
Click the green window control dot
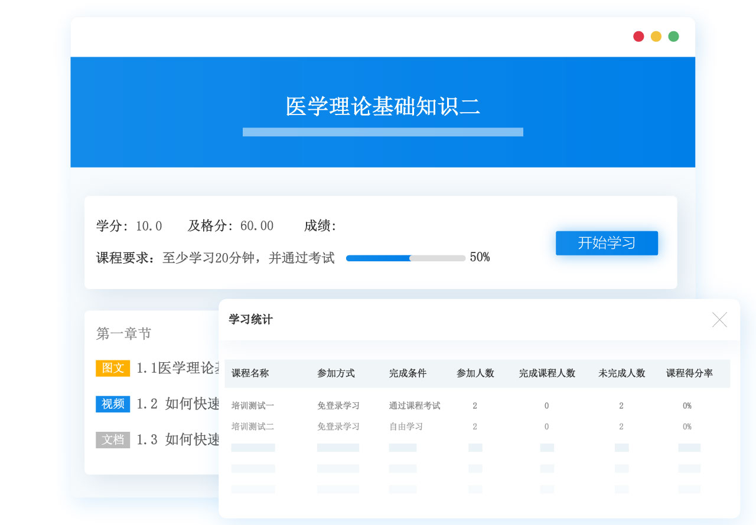pos(673,37)
